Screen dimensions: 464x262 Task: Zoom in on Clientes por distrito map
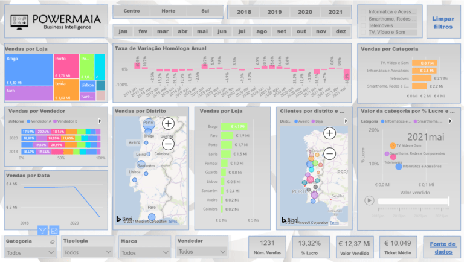[330, 133]
